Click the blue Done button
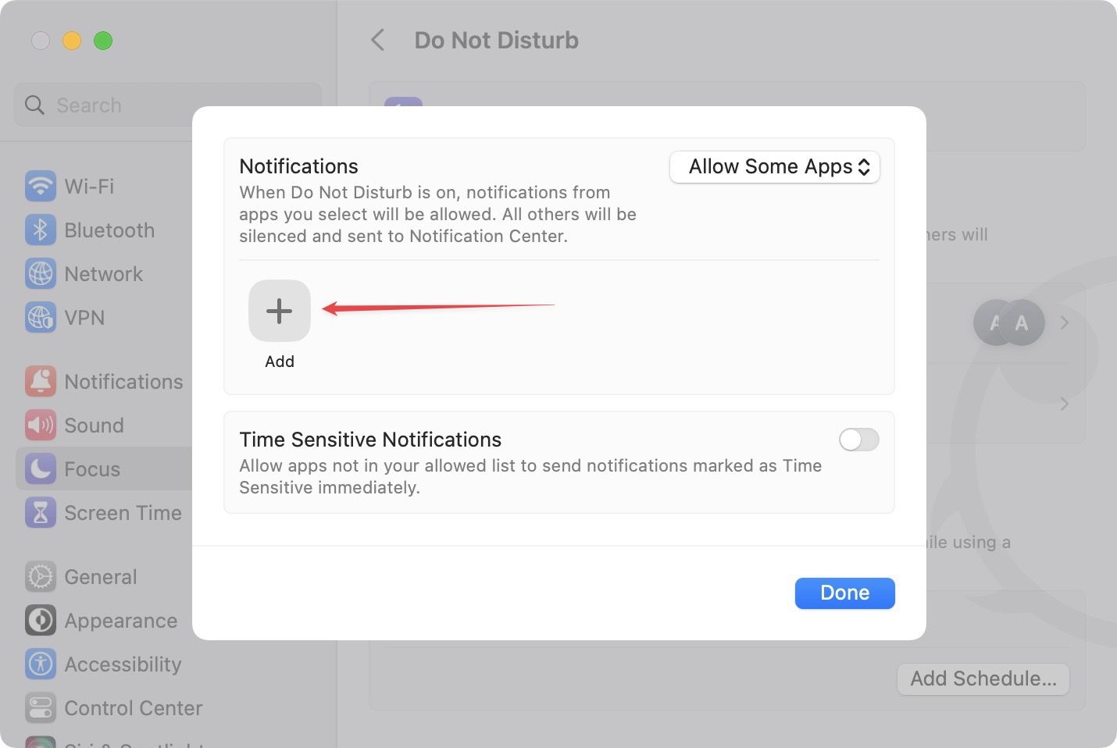The image size is (1117, 748). pyautogui.click(x=844, y=593)
